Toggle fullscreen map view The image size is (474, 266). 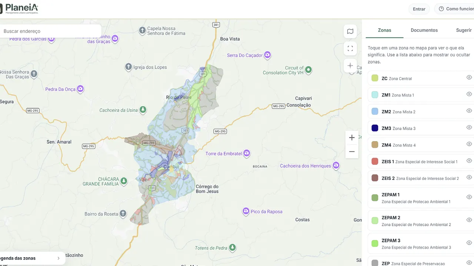350,48
